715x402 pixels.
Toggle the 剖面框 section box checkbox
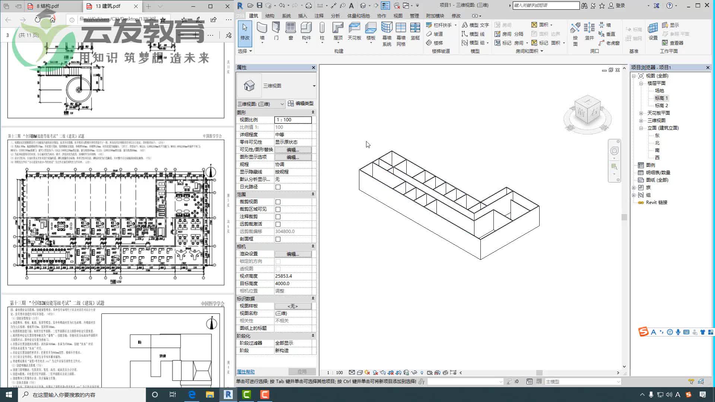click(278, 239)
